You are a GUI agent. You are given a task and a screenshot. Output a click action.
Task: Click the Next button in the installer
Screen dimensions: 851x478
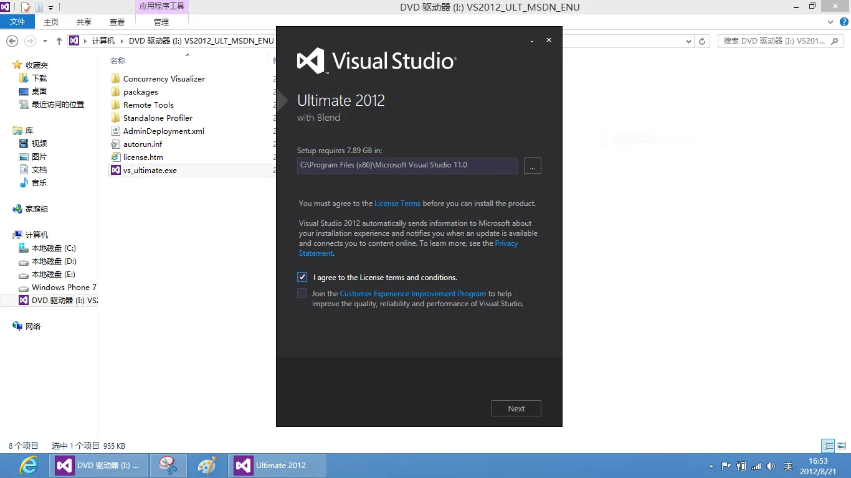[x=516, y=408]
